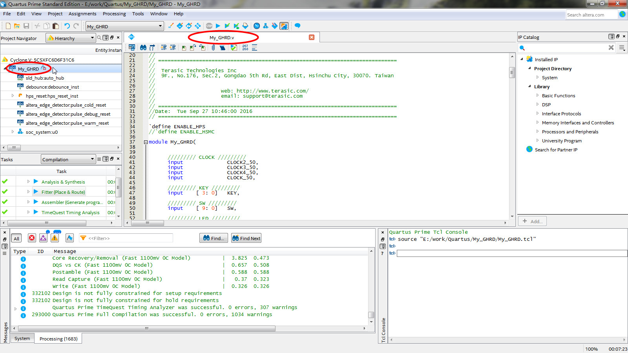The width and height of the screenshot is (628, 353).
Task: Open the TimeQuest Timing Analyzer clock icon
Action: (257, 26)
